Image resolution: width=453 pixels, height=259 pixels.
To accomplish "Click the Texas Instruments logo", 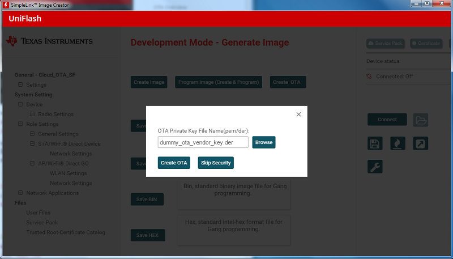I will [x=49, y=41].
